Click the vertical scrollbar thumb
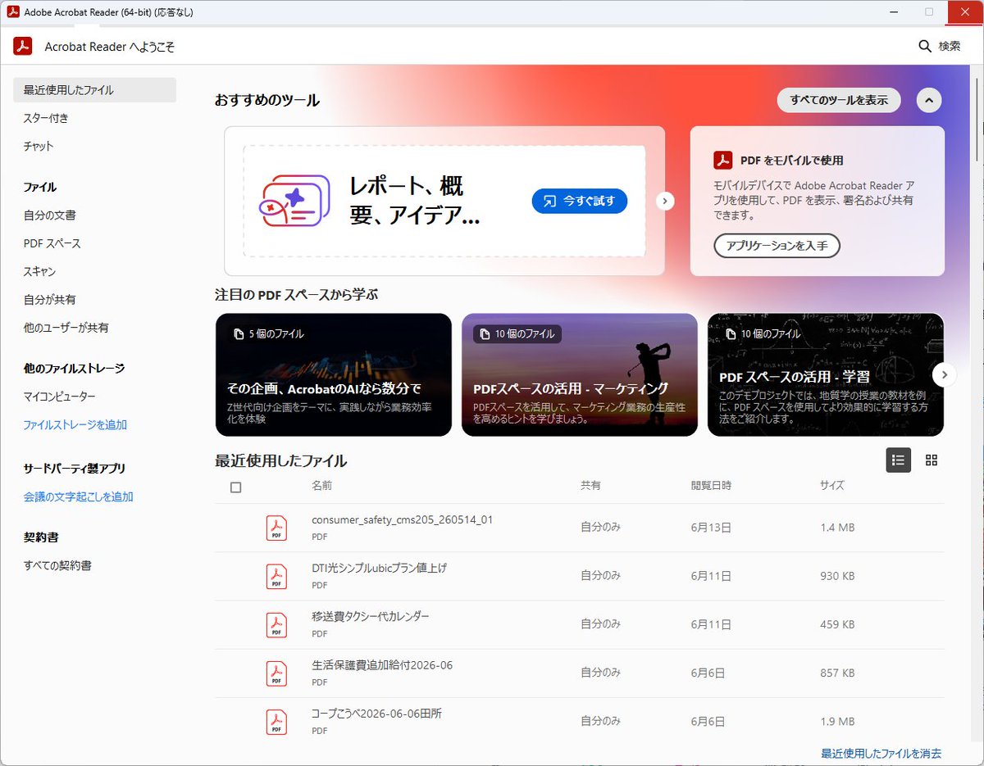This screenshot has width=984, height=766. [977, 119]
